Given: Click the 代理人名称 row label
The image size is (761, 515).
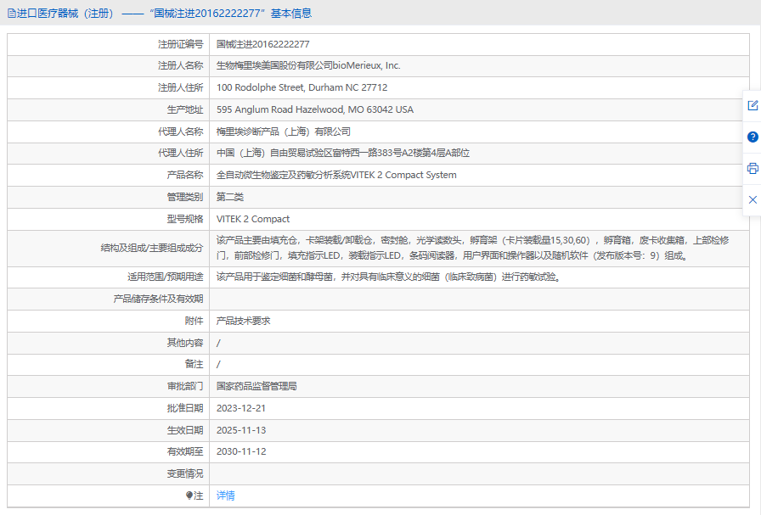Looking at the screenshot, I should pos(181,132).
